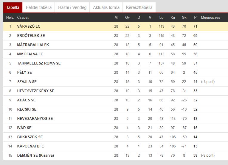Open the Kereszttabella tab
Viewport: 228px width, 165px height.
pos(139,7)
